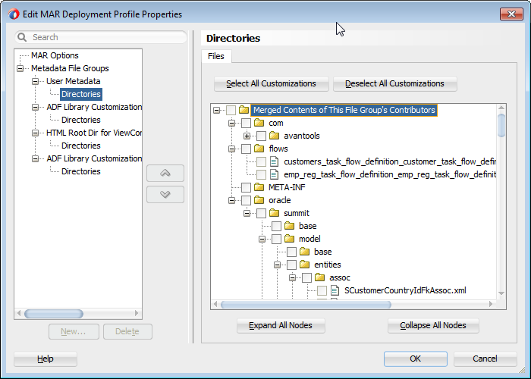Image resolution: width=531 pixels, height=379 pixels.
Task: Check the summit folder checkbox
Action: (x=261, y=213)
